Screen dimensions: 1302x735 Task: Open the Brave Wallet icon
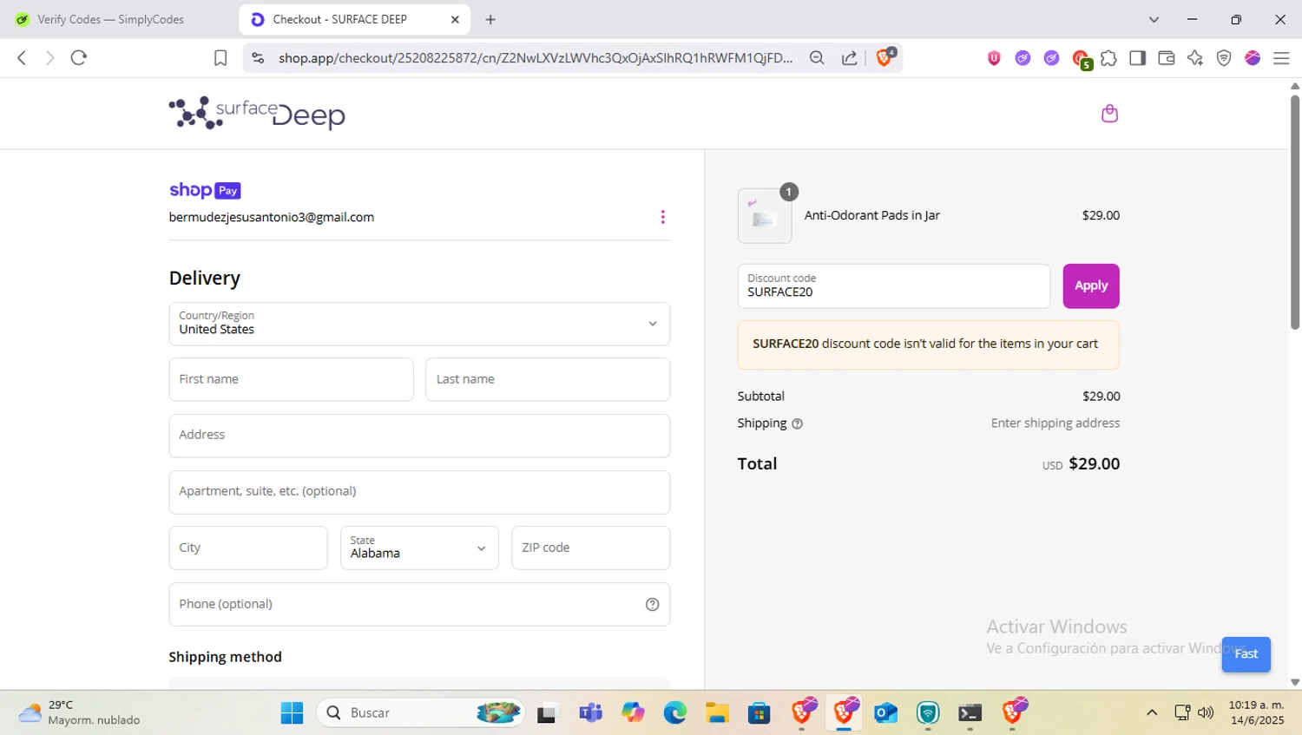[1166, 58]
